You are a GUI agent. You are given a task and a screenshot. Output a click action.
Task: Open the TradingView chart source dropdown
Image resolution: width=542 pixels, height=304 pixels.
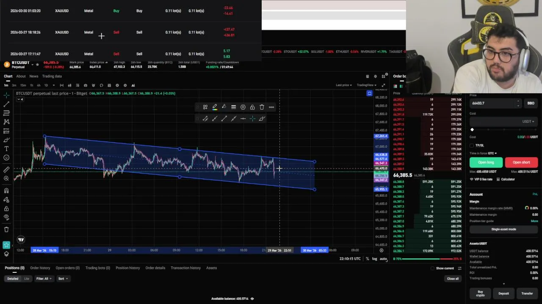tap(367, 85)
